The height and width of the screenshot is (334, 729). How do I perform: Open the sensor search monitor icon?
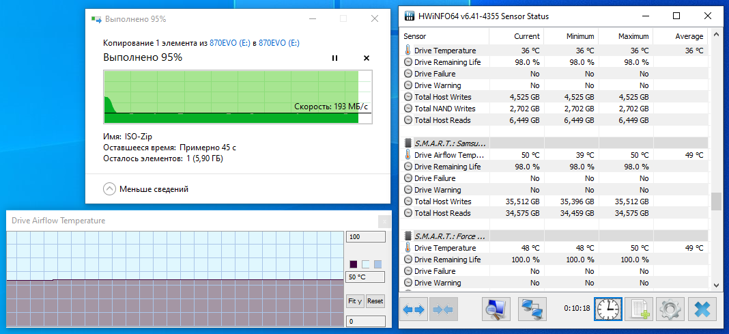(x=496, y=309)
